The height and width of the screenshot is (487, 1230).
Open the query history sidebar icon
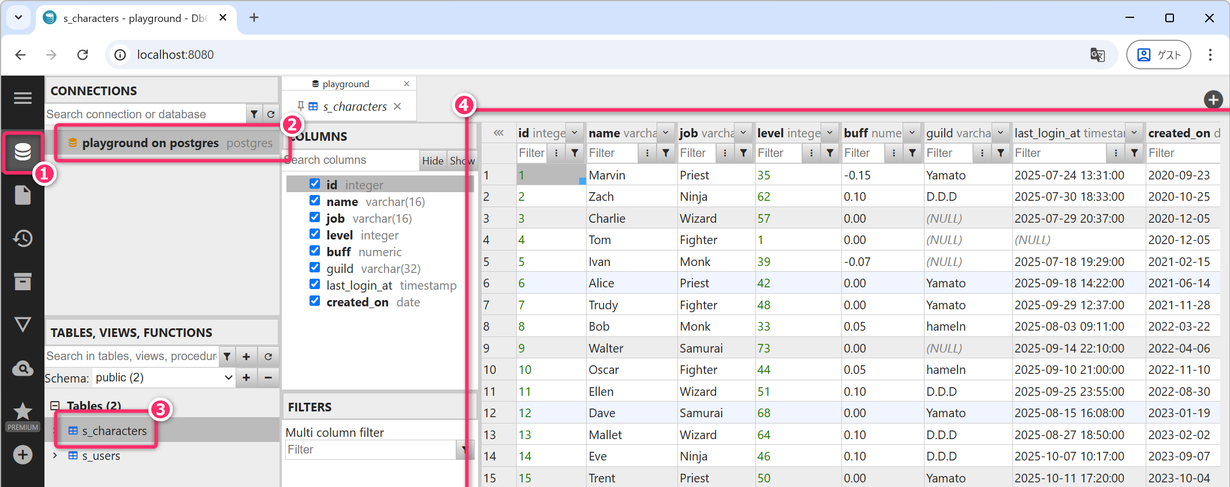click(x=23, y=238)
